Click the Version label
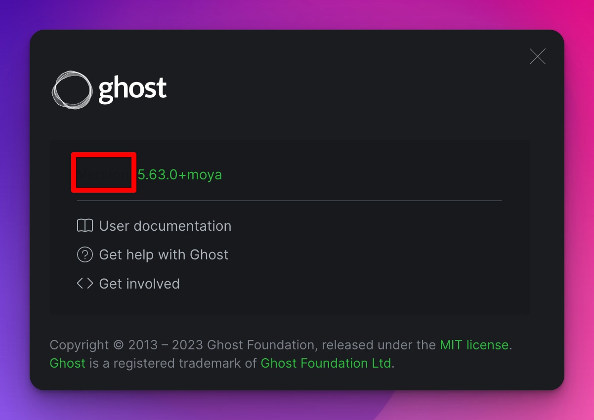The width and height of the screenshot is (594, 420). (x=104, y=174)
